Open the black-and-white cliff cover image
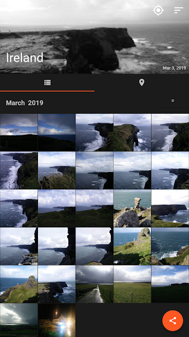Screen dimensions: 189x337 tap(94, 37)
